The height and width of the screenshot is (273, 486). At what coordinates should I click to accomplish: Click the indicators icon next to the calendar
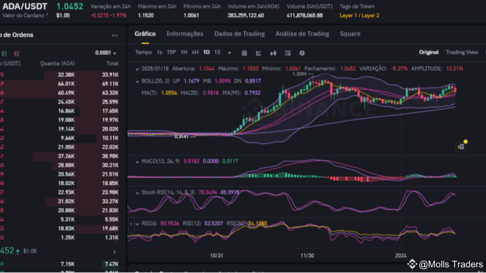point(259,53)
